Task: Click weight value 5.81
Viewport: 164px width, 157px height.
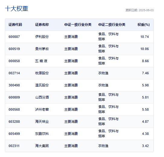Action: pos(145,97)
